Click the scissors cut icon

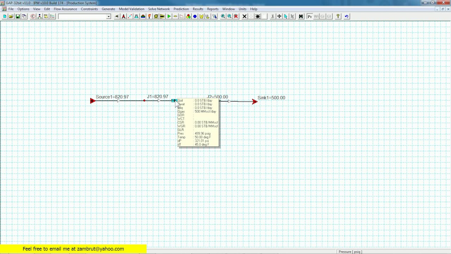pos(272,16)
